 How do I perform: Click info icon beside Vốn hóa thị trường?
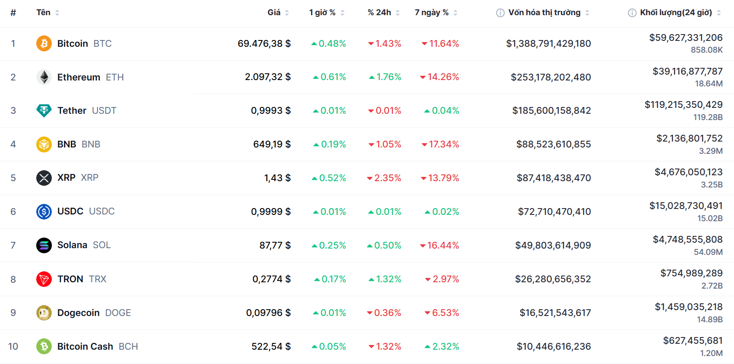[500, 13]
